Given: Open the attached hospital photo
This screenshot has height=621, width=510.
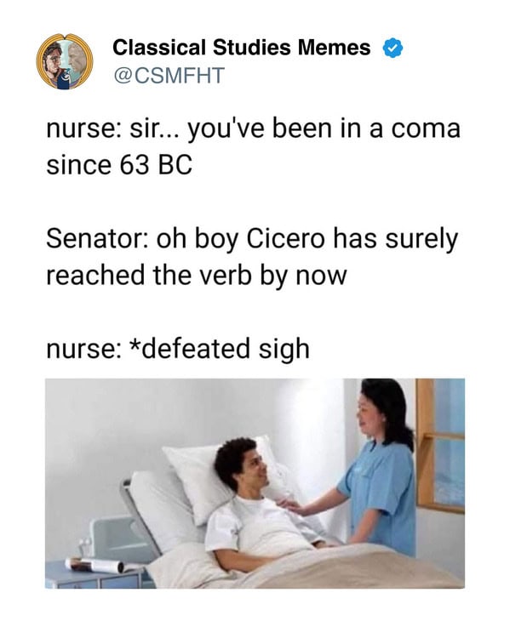Looking at the screenshot, I should click(255, 483).
